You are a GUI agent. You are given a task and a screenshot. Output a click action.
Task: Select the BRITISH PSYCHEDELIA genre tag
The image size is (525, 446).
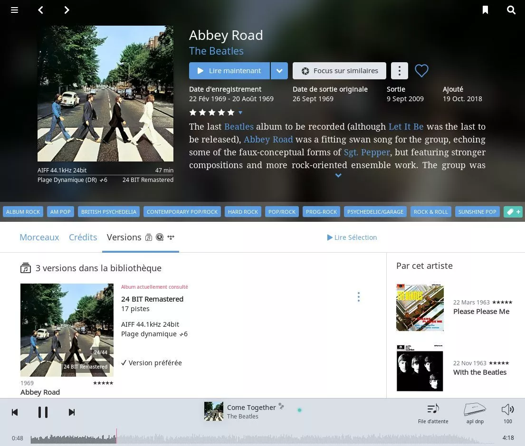pos(108,212)
